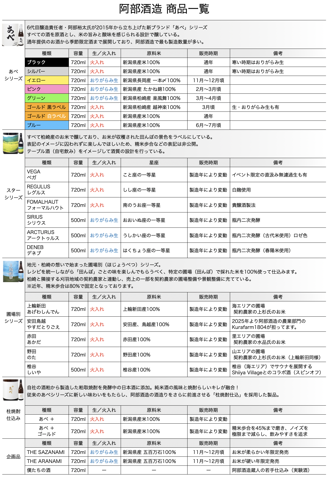Viewport: 328px width, 477px height.
Task: Click the 星座 column header
Action: click(x=154, y=163)
